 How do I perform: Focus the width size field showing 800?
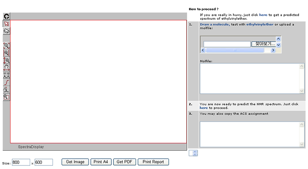tap(21, 162)
